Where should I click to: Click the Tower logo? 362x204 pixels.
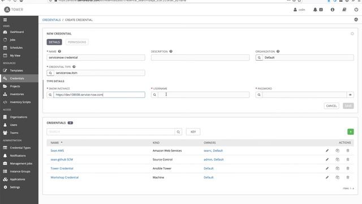click(14, 10)
